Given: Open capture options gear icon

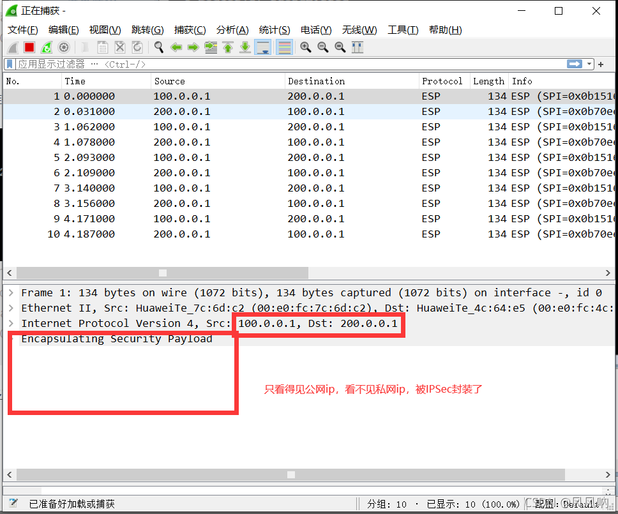Looking at the screenshot, I should coord(64,48).
